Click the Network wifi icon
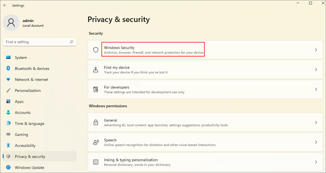This screenshot has height=173, width=326. click(8, 79)
